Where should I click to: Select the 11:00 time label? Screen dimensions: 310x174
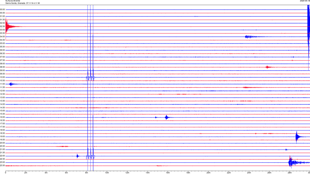3,84
